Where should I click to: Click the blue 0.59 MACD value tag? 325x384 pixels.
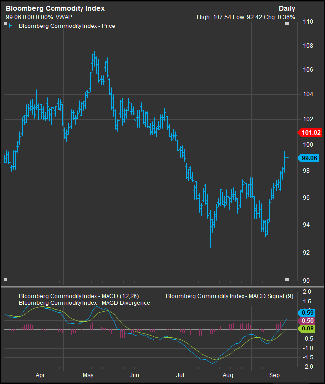[x=306, y=313]
